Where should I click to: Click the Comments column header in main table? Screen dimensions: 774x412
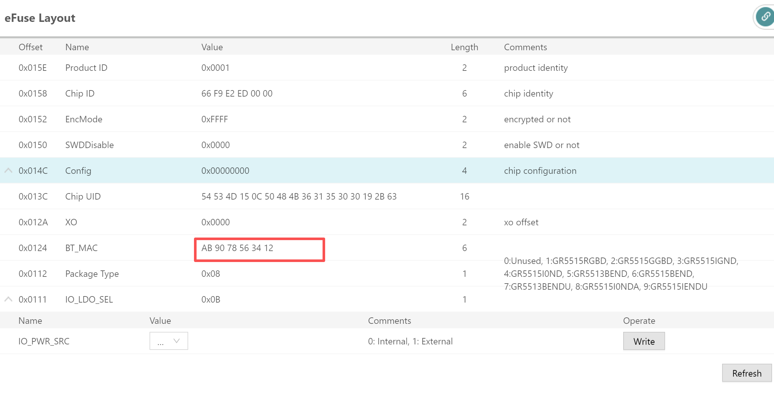point(525,47)
